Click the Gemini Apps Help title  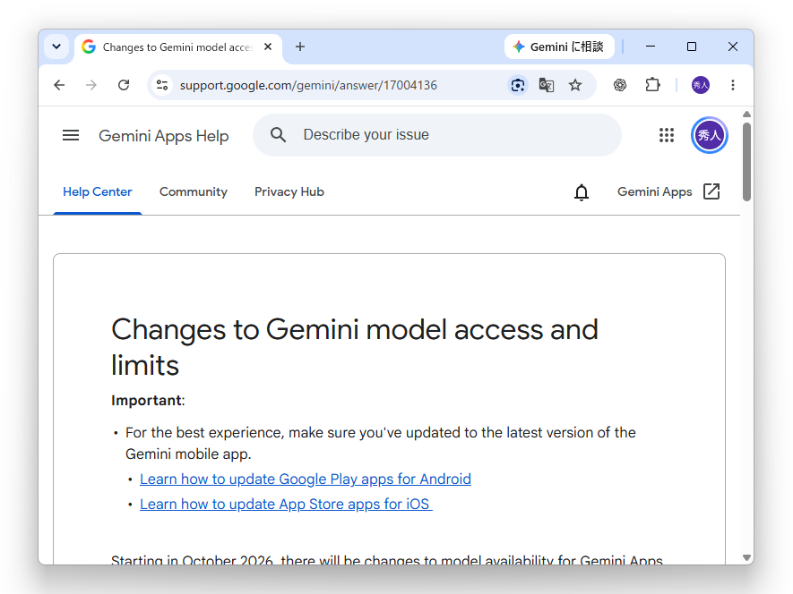164,136
